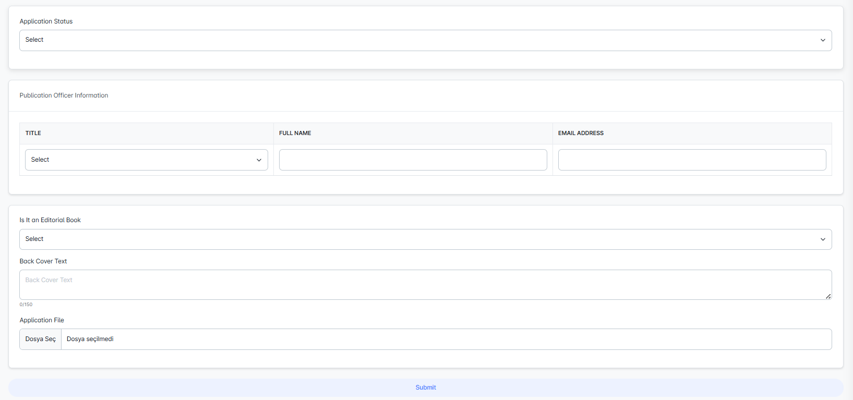Click the FULL NAME column header
This screenshot has height=400, width=853.
point(295,133)
